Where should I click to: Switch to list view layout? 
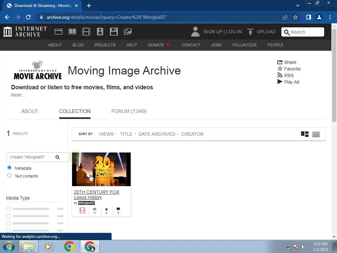tap(316, 134)
